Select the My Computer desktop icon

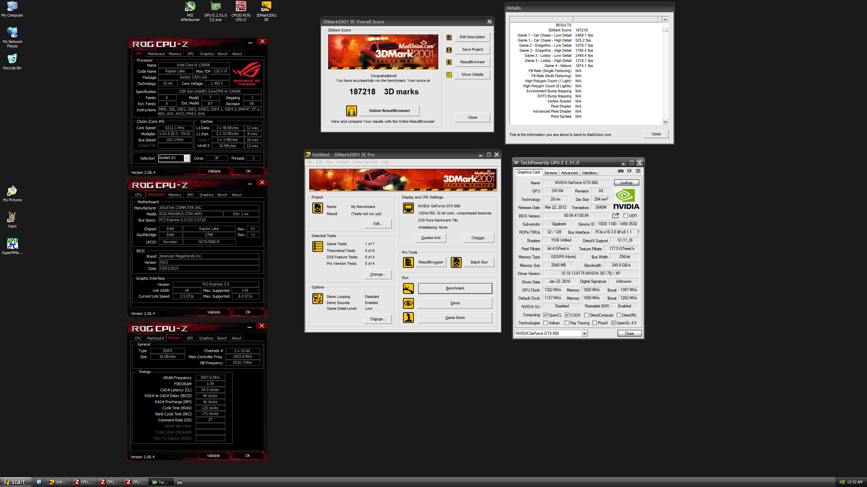click(12, 9)
